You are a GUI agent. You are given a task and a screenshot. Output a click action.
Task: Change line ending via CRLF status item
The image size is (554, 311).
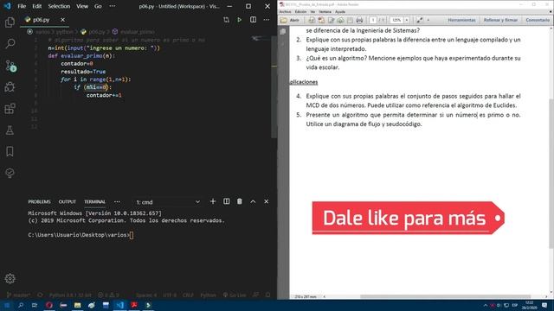coord(188,295)
